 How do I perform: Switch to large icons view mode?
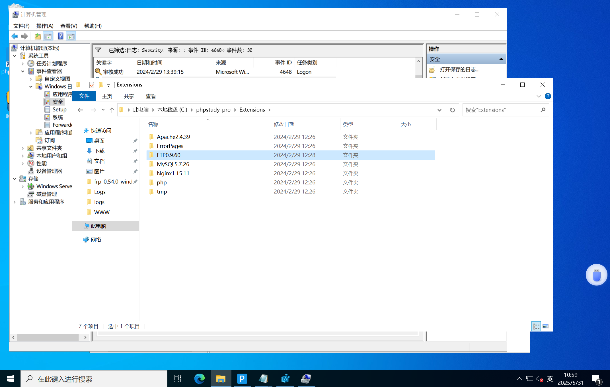click(546, 326)
